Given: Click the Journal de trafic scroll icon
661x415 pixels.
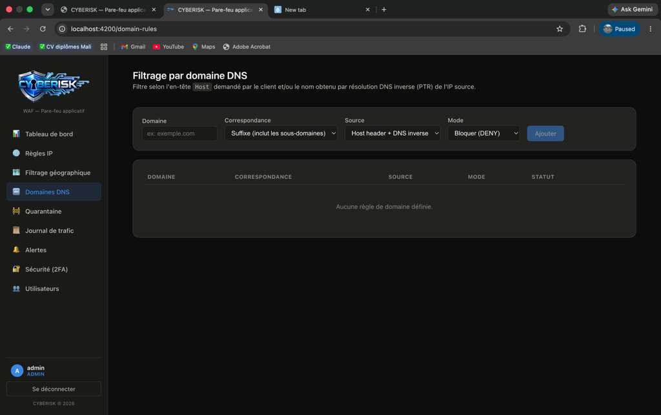Looking at the screenshot, I should 16,230.
